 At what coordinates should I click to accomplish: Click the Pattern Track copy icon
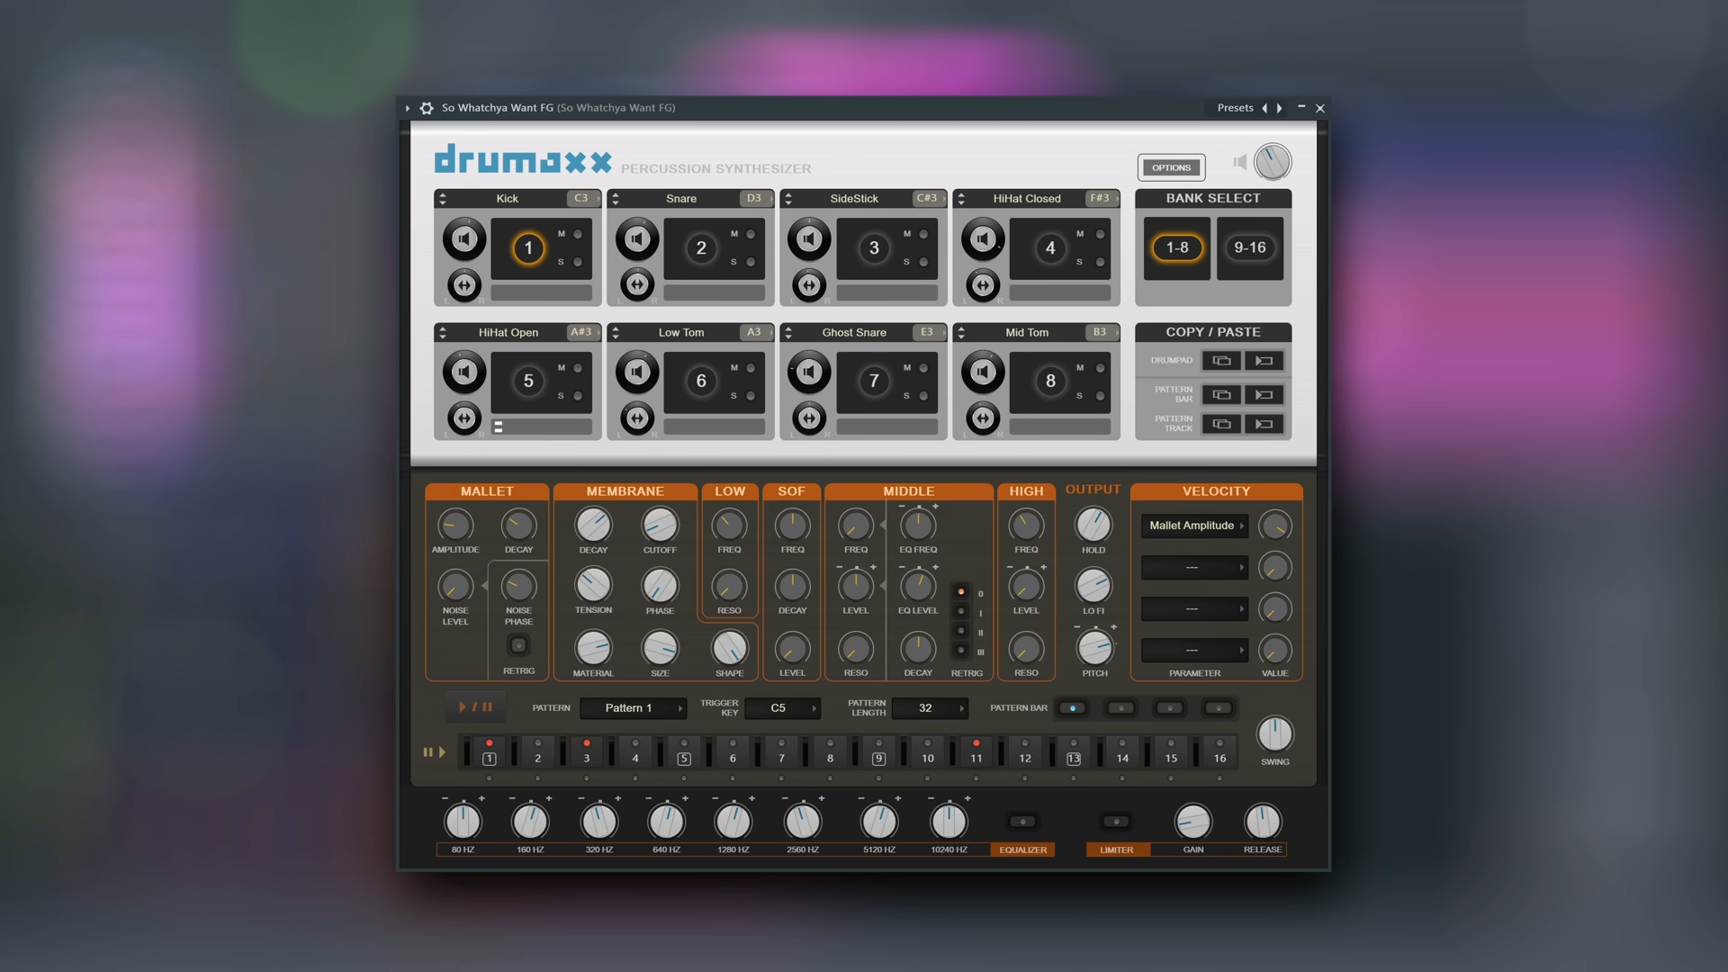[1221, 424]
